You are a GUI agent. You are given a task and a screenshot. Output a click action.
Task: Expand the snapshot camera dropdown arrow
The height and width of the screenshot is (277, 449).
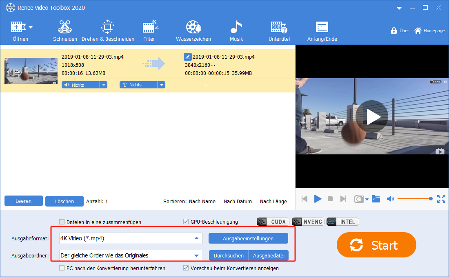(367, 200)
